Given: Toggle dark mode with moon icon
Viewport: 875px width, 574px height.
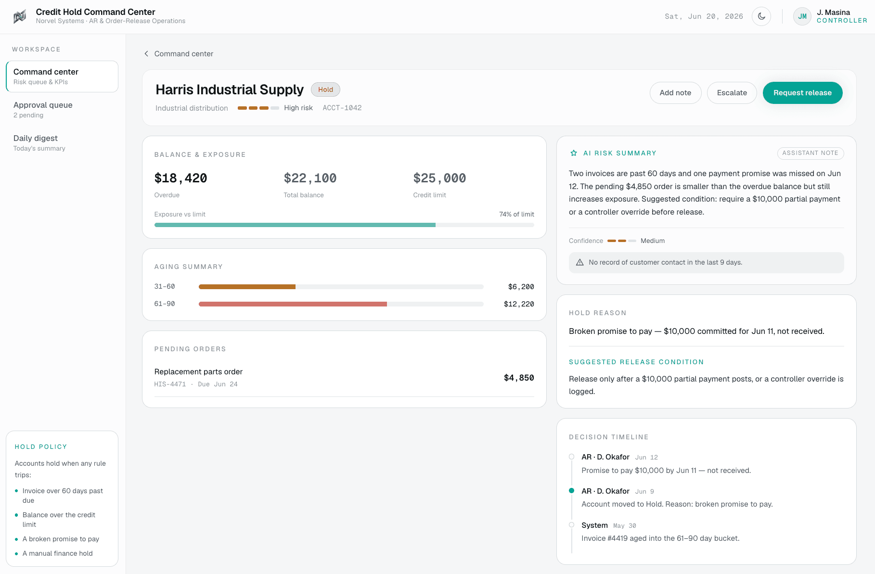Looking at the screenshot, I should pyautogui.click(x=761, y=16).
